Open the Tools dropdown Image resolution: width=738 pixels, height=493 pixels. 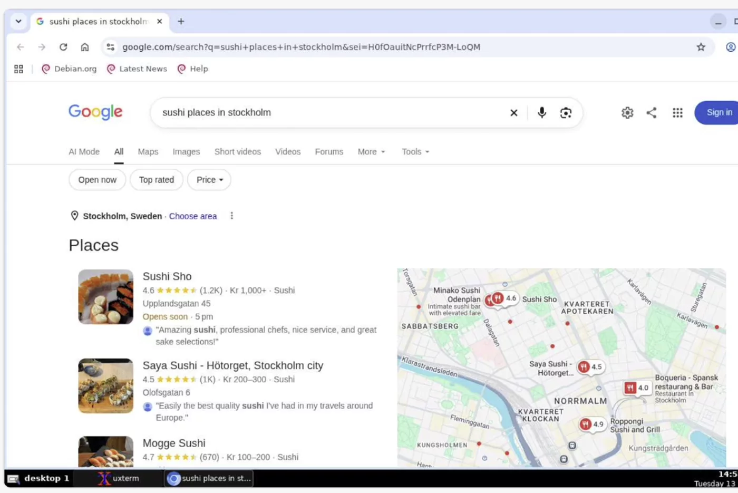click(x=415, y=152)
